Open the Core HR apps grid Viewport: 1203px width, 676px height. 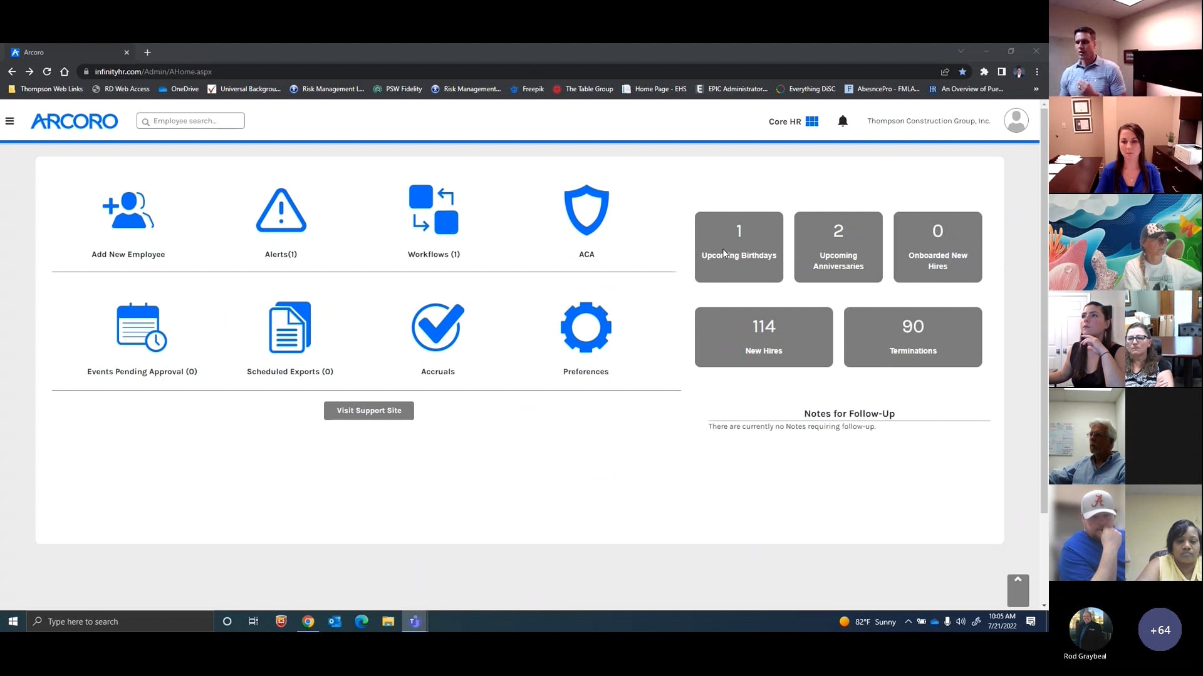812,121
